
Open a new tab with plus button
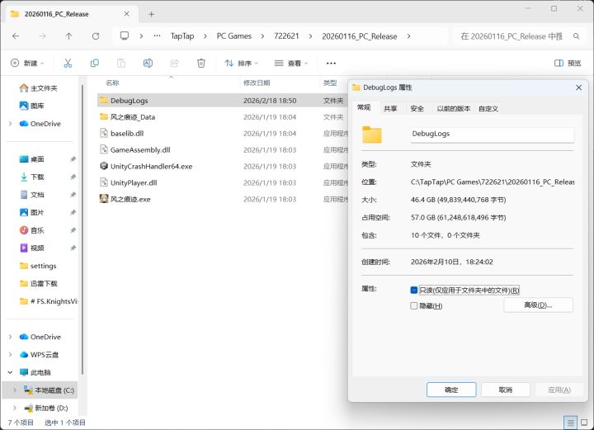click(151, 14)
